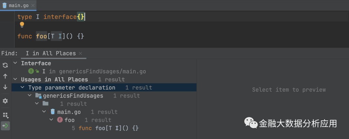Close the main.go editor tab
Image resolution: width=349 pixels, height=139 pixels.
pos(33,5)
